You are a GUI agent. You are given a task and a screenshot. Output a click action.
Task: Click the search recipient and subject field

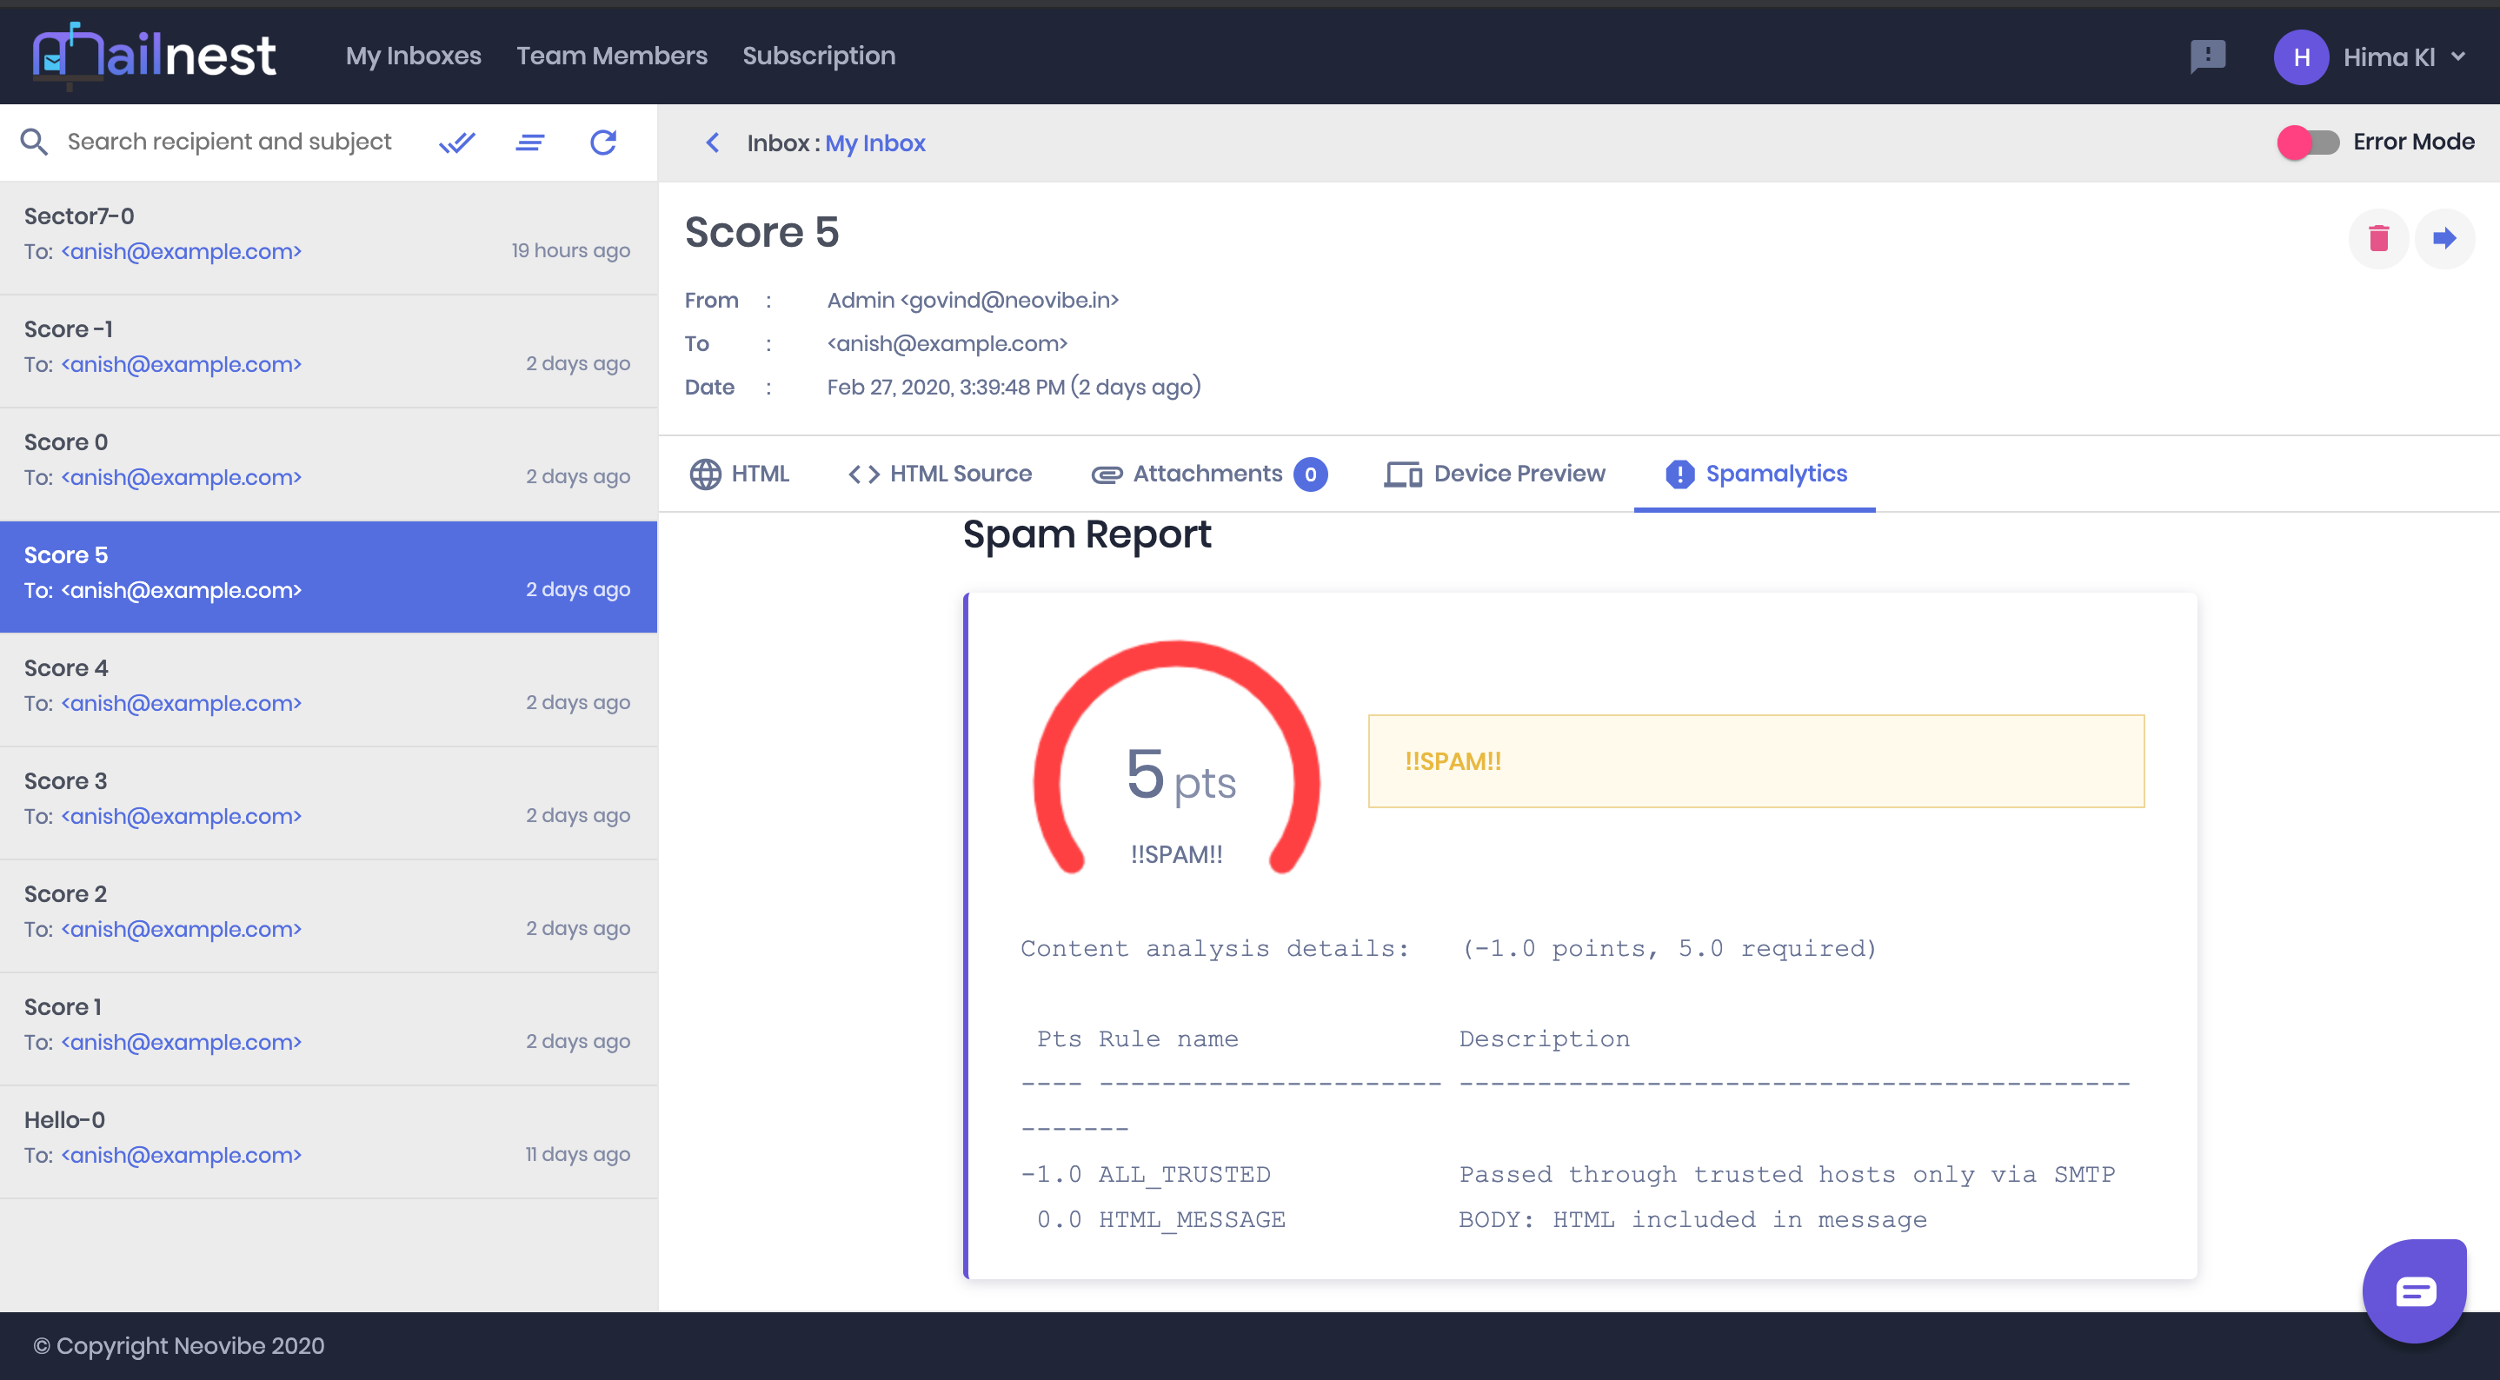click(229, 143)
